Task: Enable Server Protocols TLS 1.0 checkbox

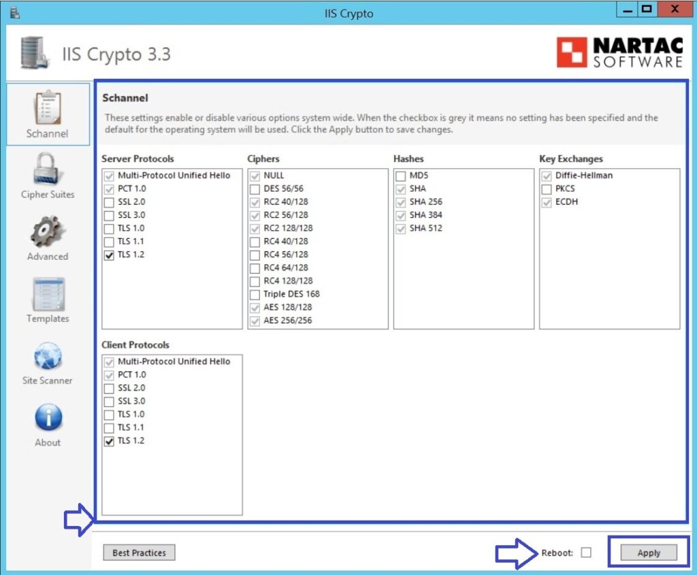Action: click(109, 229)
